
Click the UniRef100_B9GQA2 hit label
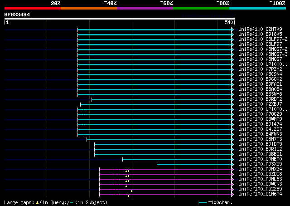[260, 79]
